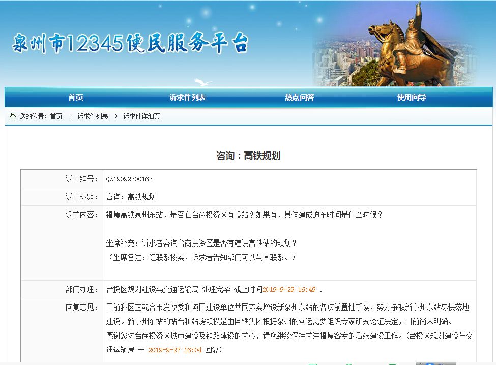Follow the 首页 breadcrumb link
Screen dimensions: 496x365
[x=56, y=116]
